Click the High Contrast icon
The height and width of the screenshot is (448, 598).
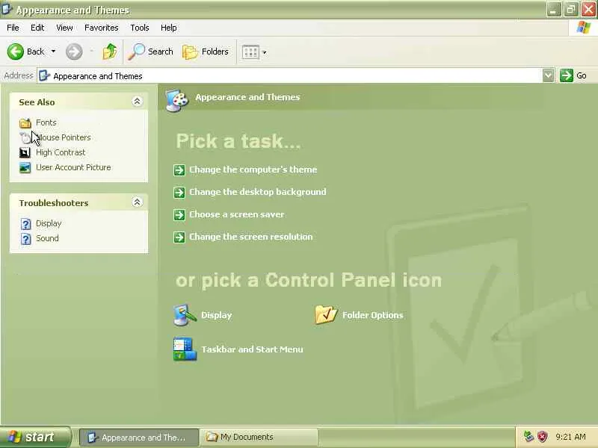25,153
